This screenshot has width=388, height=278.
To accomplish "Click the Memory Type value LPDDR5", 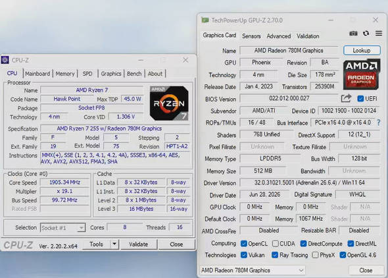I will (x=270, y=159).
